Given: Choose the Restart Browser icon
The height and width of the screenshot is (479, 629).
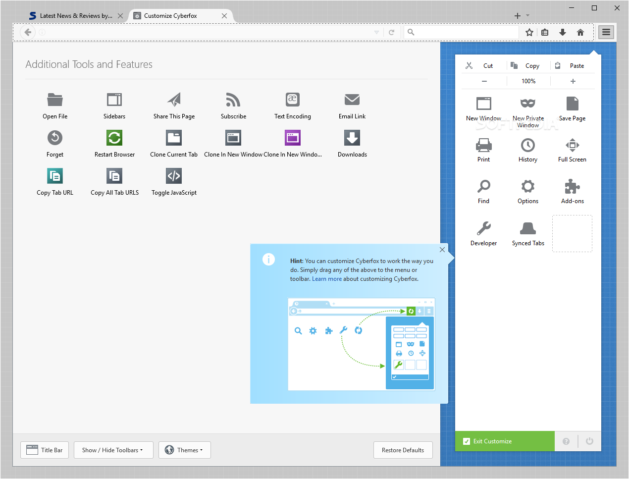Looking at the screenshot, I should [x=114, y=138].
